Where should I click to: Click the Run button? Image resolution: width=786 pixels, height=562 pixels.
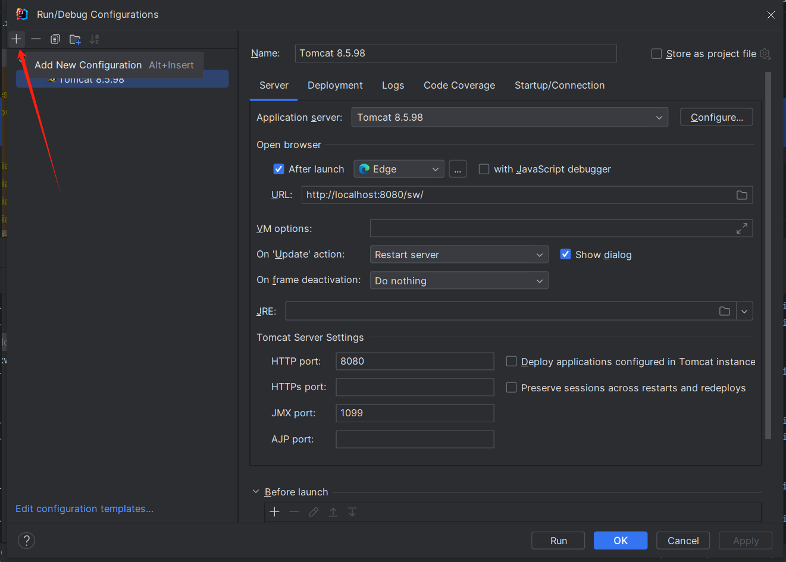point(558,541)
